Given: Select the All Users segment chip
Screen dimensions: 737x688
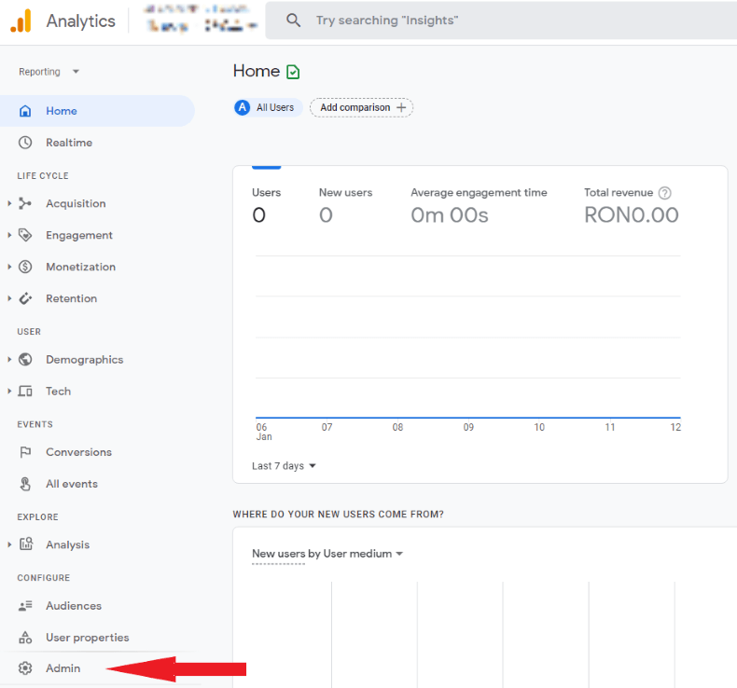Looking at the screenshot, I should 268,107.
